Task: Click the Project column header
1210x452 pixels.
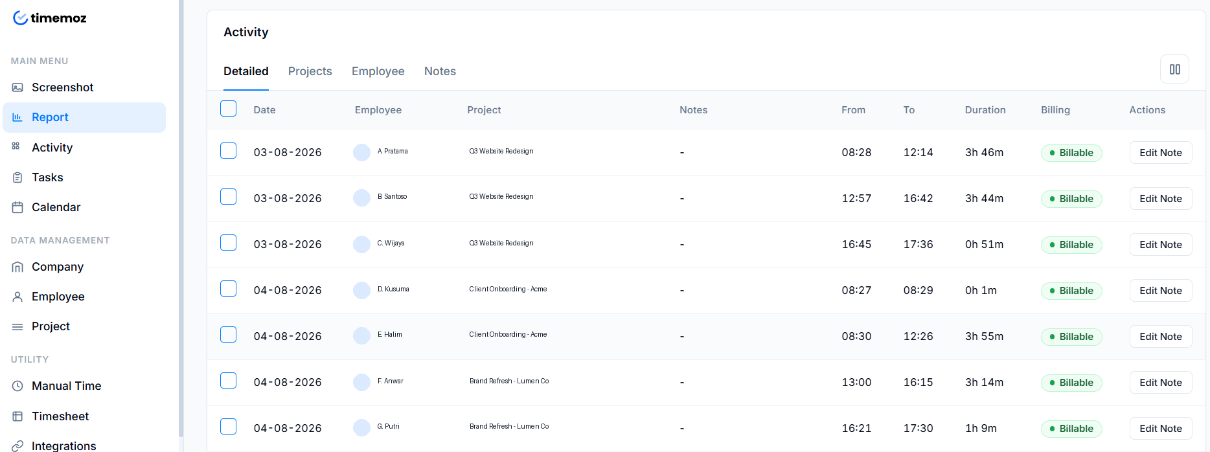Action: [x=484, y=110]
